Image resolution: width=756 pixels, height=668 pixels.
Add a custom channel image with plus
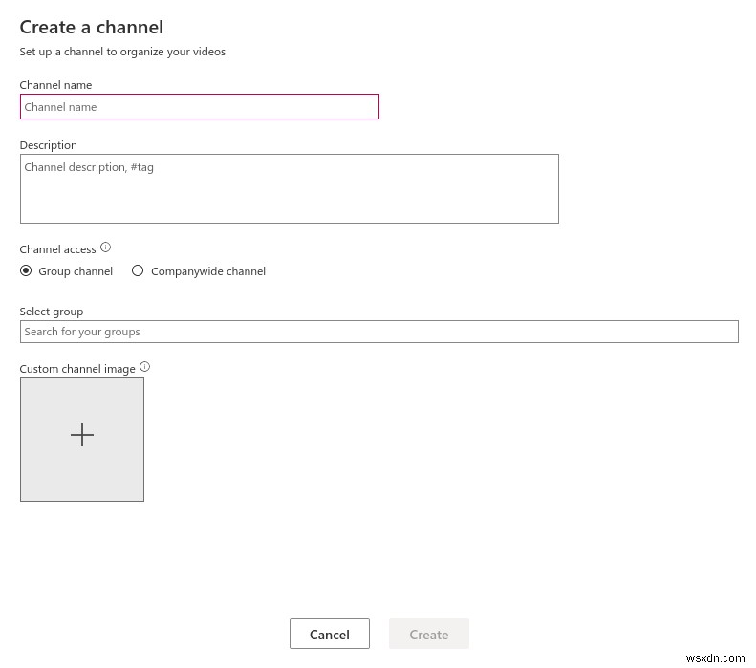pyautogui.click(x=82, y=439)
